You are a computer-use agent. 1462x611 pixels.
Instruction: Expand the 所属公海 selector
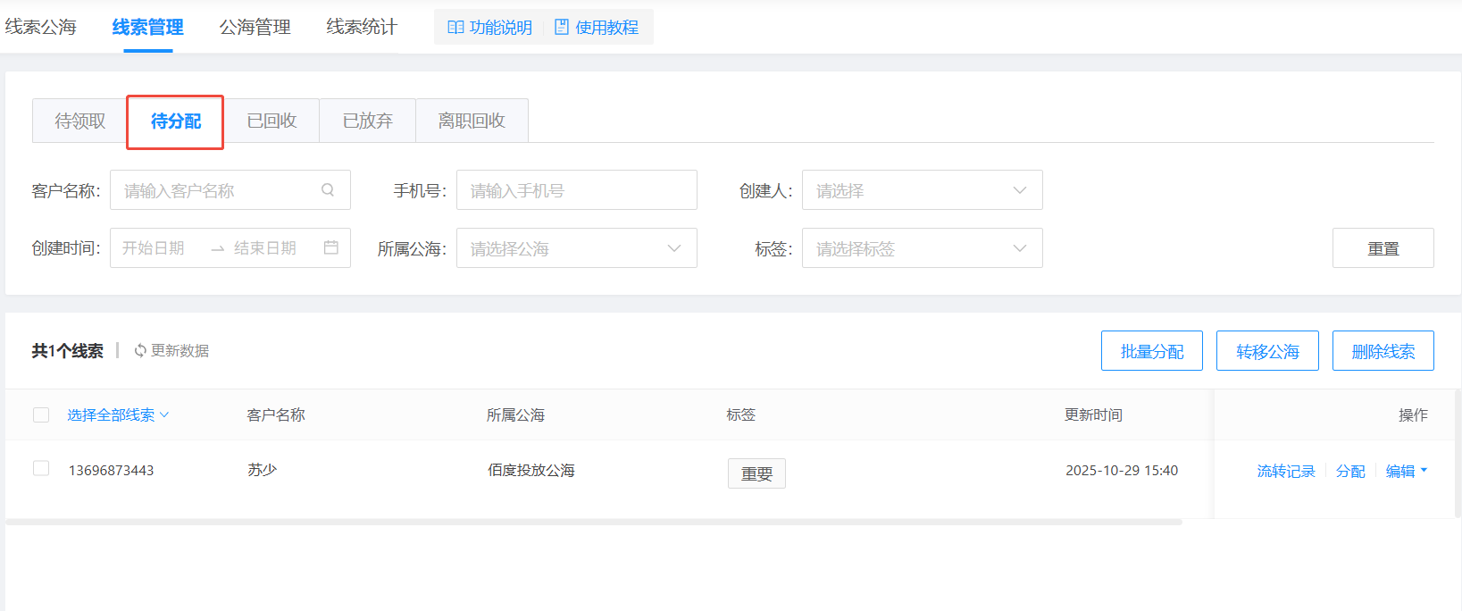tap(576, 248)
